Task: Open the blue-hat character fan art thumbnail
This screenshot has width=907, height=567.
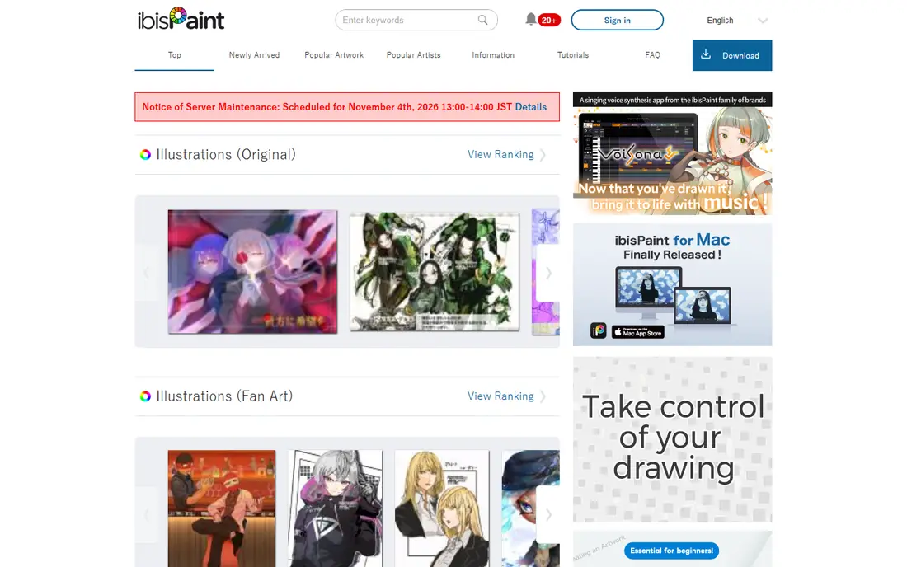Action: pyautogui.click(x=530, y=508)
